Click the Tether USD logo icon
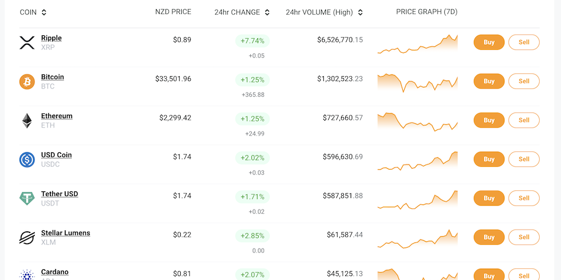Viewport: 561px width, 280px height. coord(27,198)
